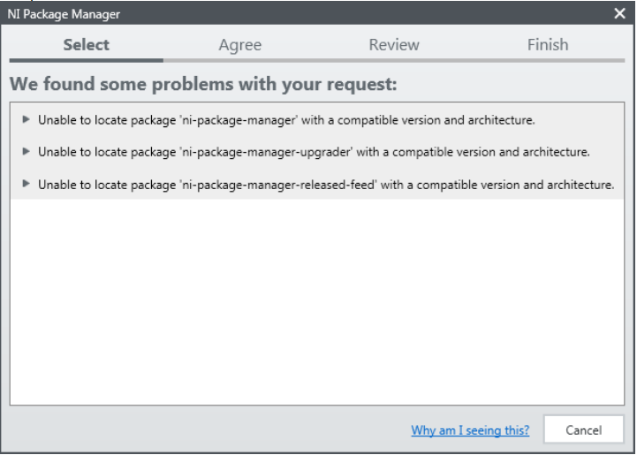Switch to the Select step tab
Screen dimensions: 637x455
pyautogui.click(x=87, y=45)
